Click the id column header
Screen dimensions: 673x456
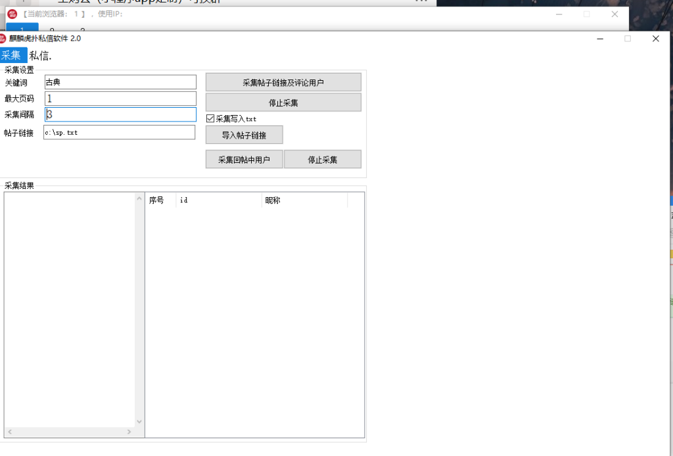tap(218, 200)
